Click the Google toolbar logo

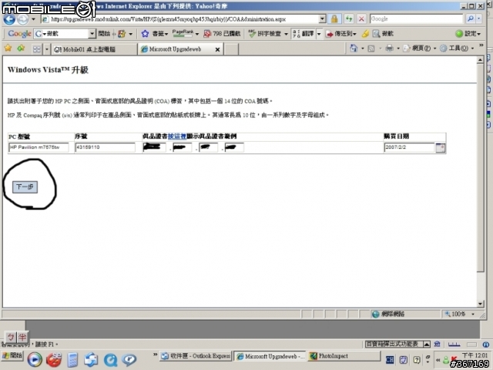click(19, 33)
